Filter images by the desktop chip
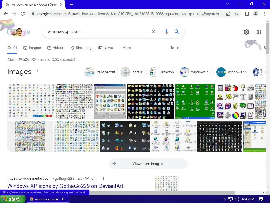This screenshot has width=270, height=203. tap(163, 72)
